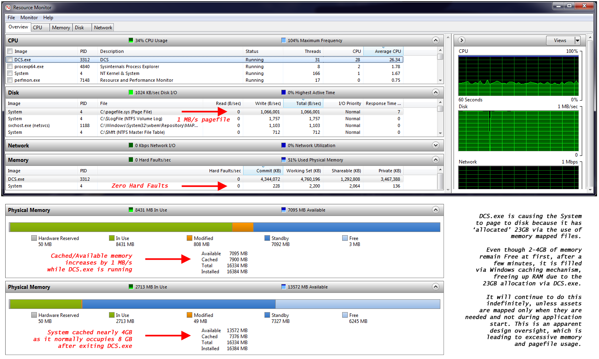Click the green Network I/O indicator icon
Screen dimensions: 599x359
131,145
